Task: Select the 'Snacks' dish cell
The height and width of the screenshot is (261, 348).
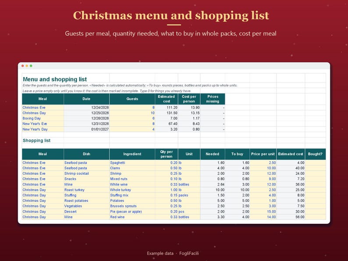Action: (86, 179)
